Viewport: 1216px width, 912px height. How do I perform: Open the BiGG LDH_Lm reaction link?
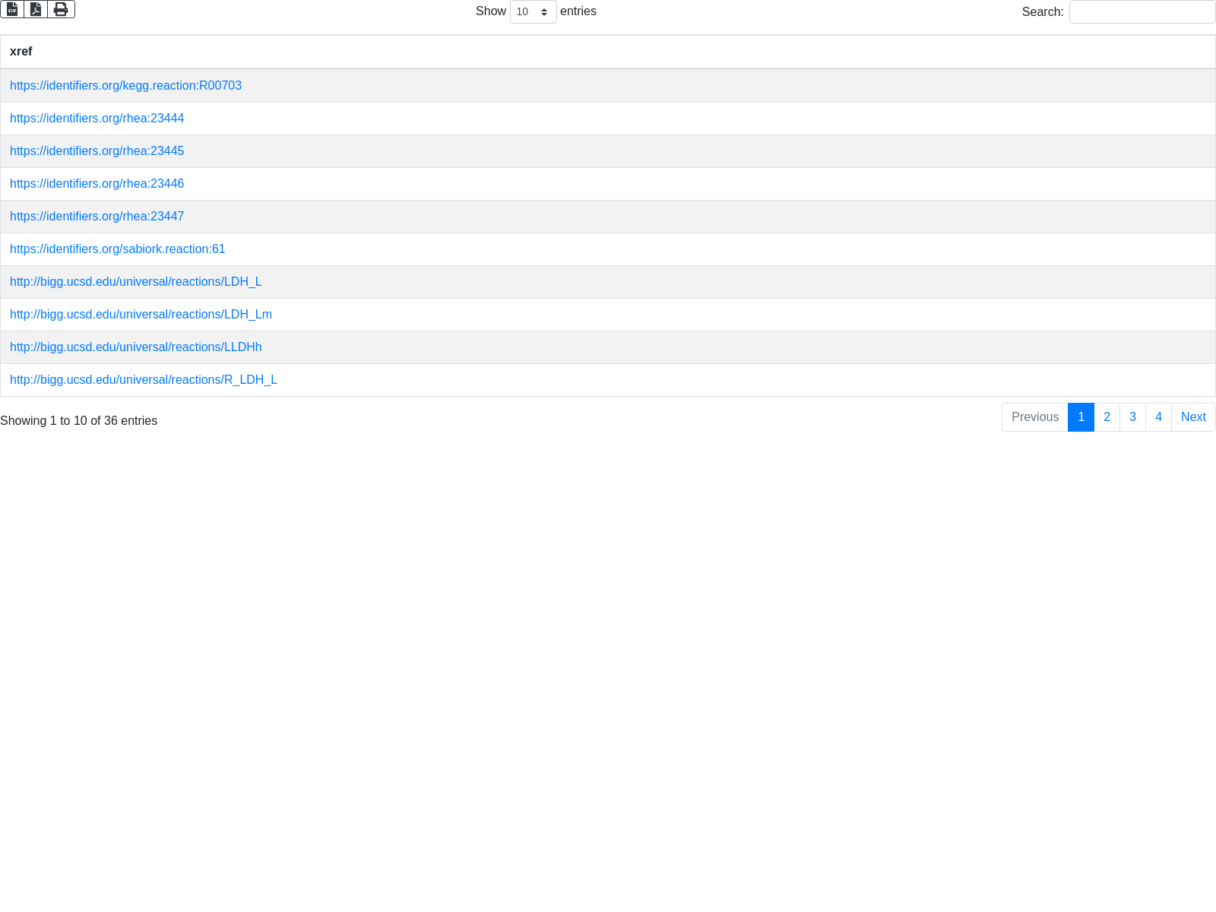[141, 315]
